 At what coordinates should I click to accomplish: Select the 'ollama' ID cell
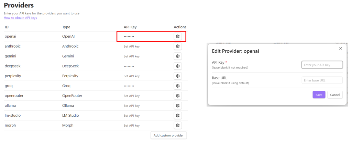point(10,105)
